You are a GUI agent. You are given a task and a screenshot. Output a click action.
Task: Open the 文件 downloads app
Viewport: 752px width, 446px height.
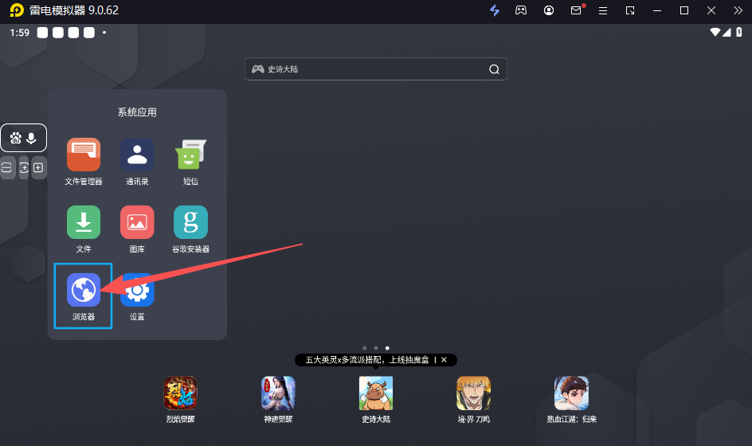pyautogui.click(x=84, y=222)
